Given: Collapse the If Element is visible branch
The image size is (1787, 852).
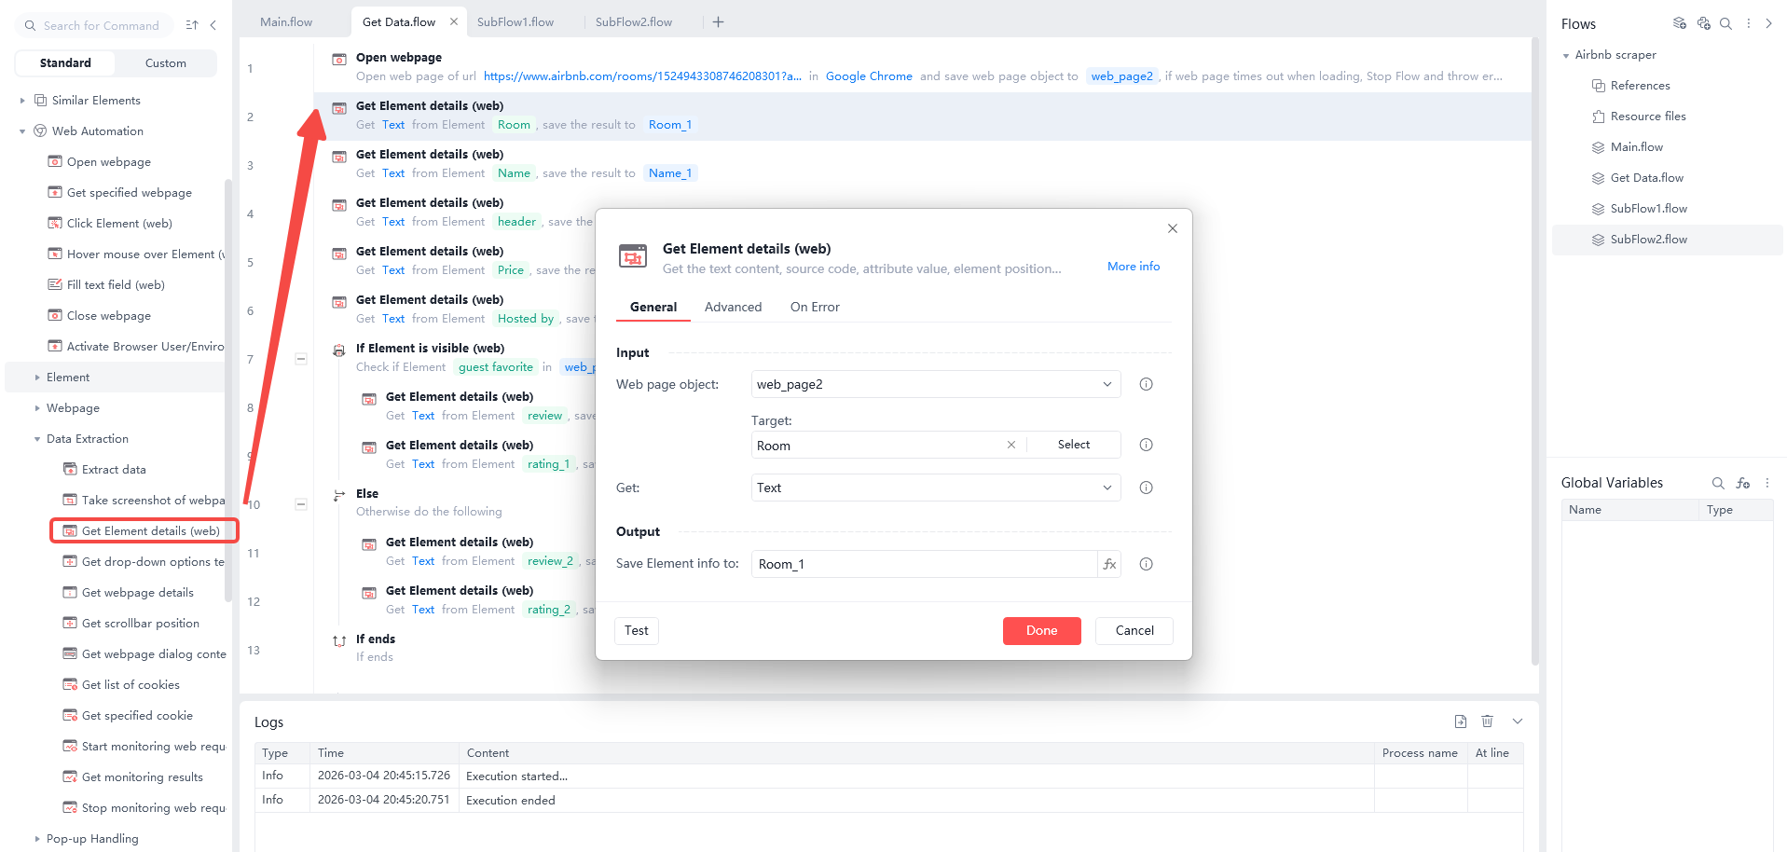Looking at the screenshot, I should point(300,359).
